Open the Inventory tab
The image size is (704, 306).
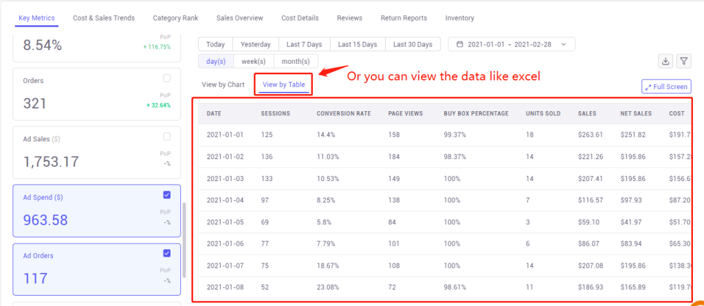(x=460, y=18)
